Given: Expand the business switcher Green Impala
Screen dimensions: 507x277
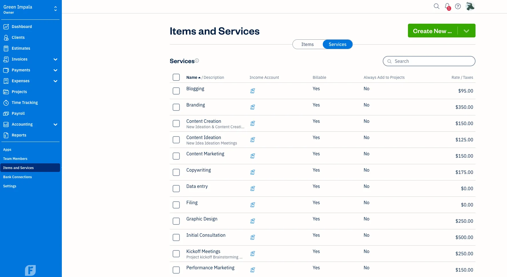Looking at the screenshot, I should [55, 9].
